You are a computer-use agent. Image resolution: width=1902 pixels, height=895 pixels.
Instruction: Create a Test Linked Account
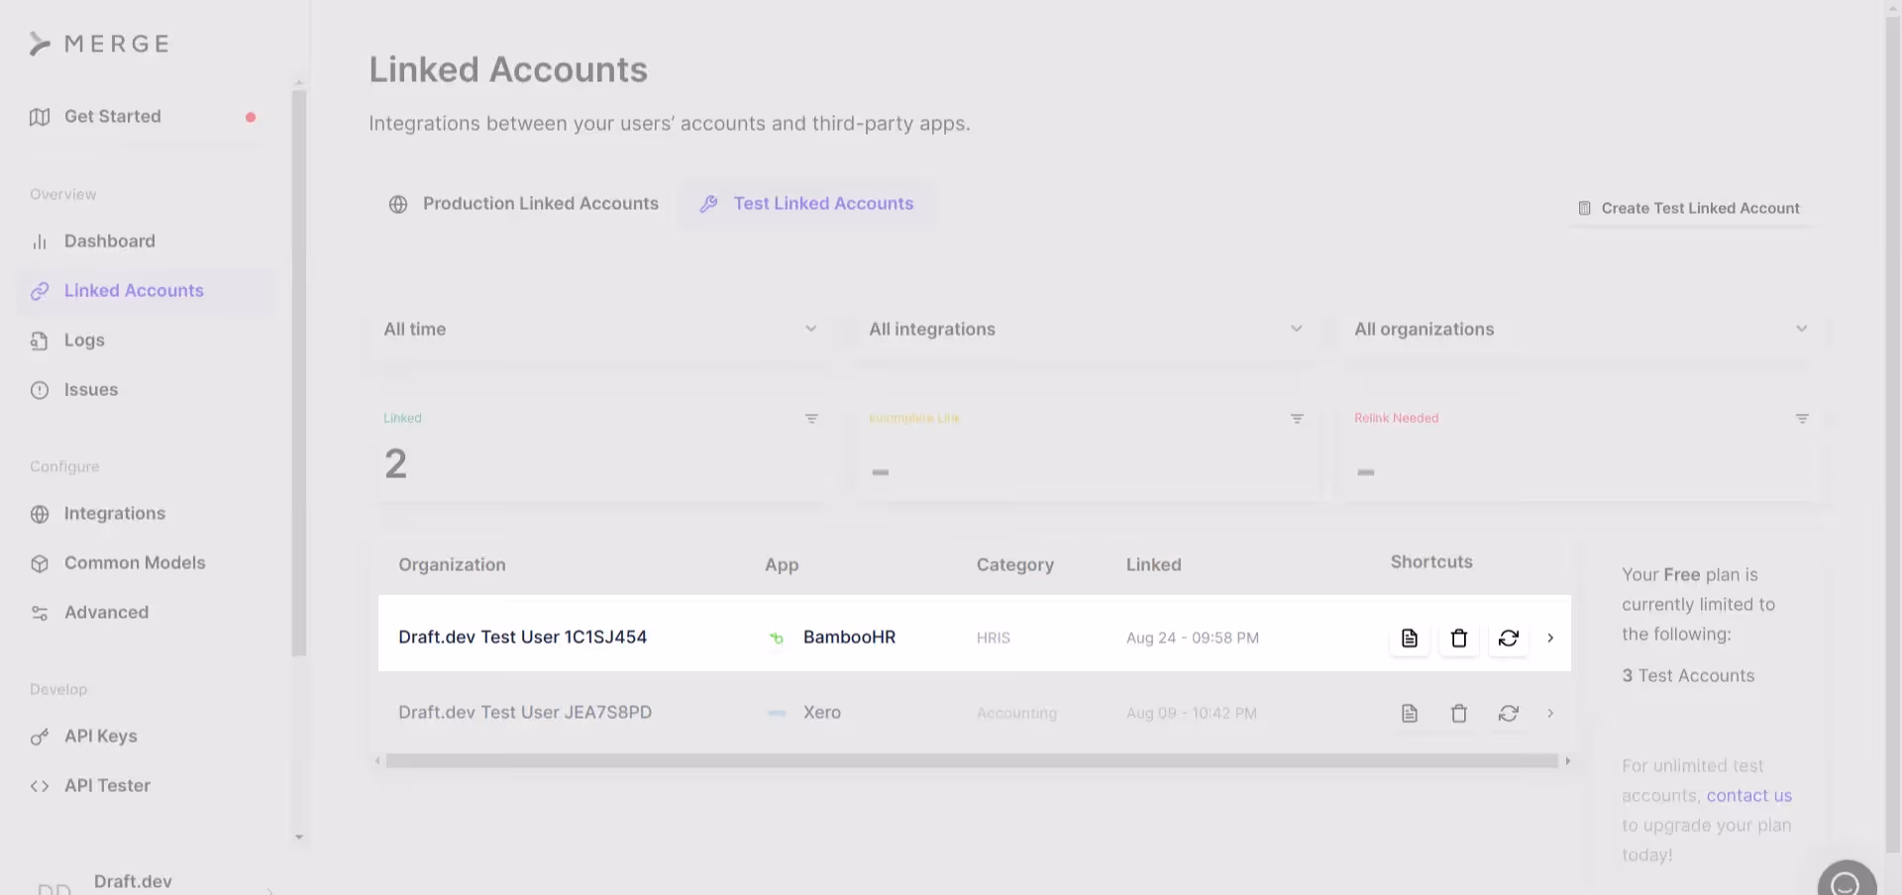[x=1689, y=208]
